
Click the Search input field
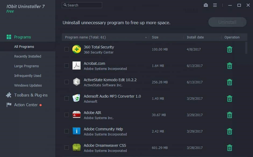click(x=82, y=5)
